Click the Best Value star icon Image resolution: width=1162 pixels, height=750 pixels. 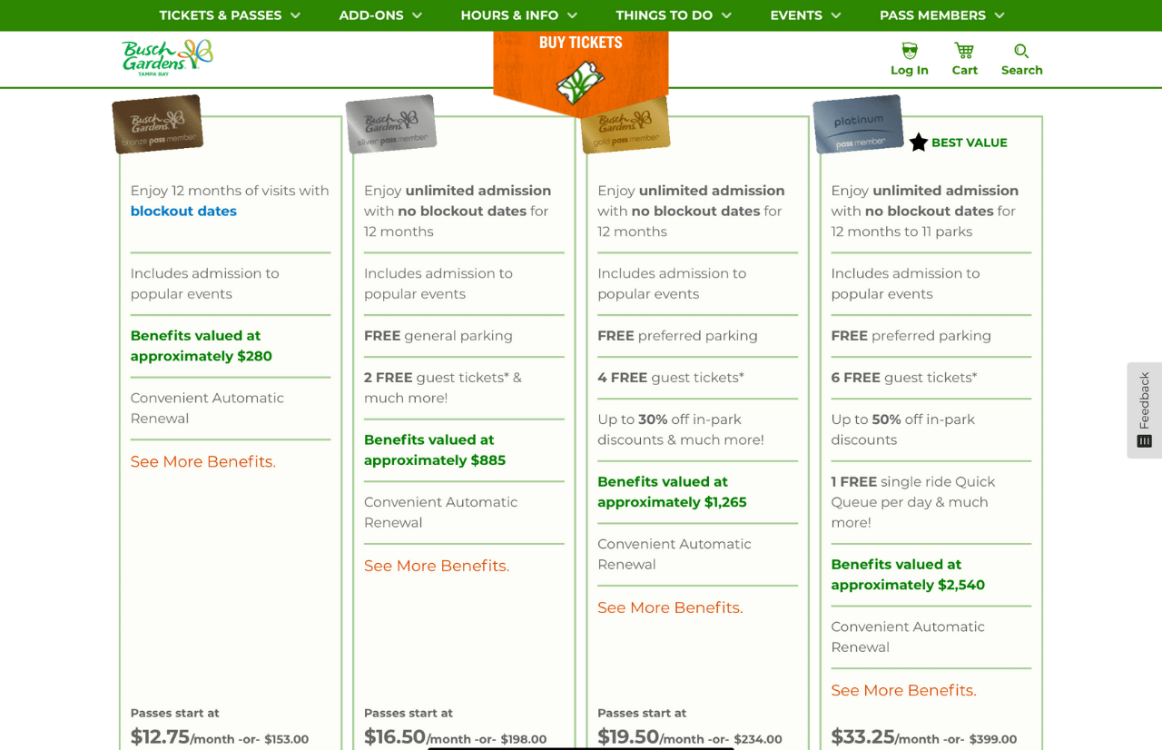[x=919, y=143]
